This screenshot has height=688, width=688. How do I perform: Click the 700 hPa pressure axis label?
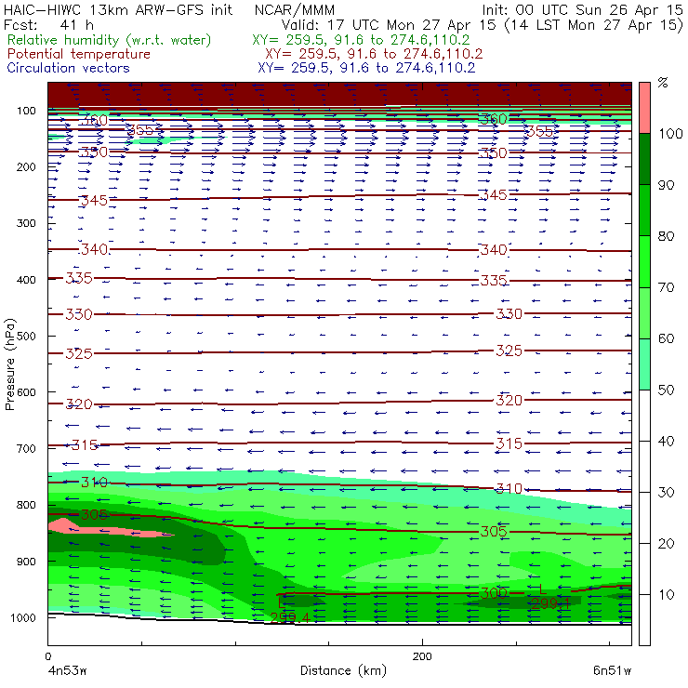pos(26,448)
